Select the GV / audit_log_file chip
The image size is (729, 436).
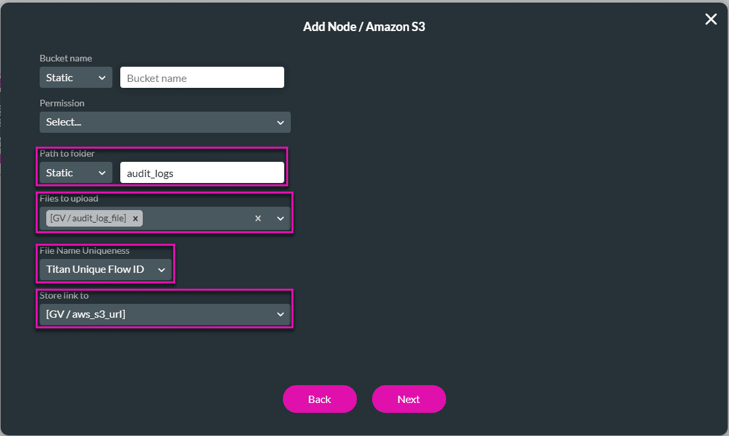click(x=89, y=218)
